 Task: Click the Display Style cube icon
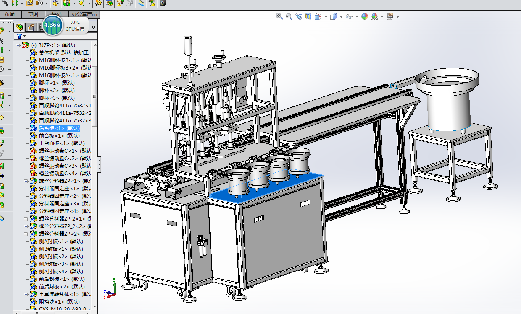[x=334, y=16]
